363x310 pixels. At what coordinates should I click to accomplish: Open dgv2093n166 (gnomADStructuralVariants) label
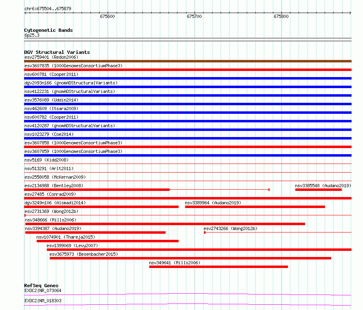click(71, 83)
